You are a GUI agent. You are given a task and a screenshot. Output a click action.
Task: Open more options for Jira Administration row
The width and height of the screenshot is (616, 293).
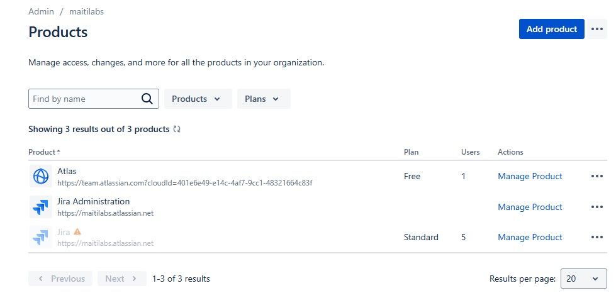(x=596, y=207)
